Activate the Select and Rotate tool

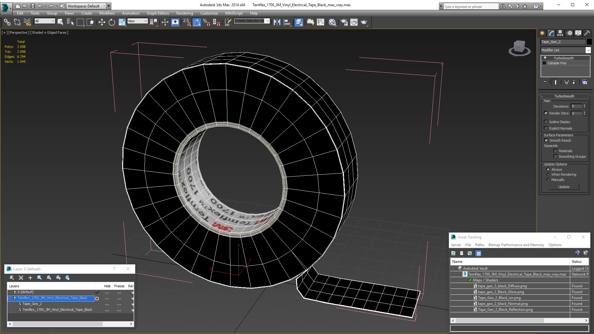[112, 22]
